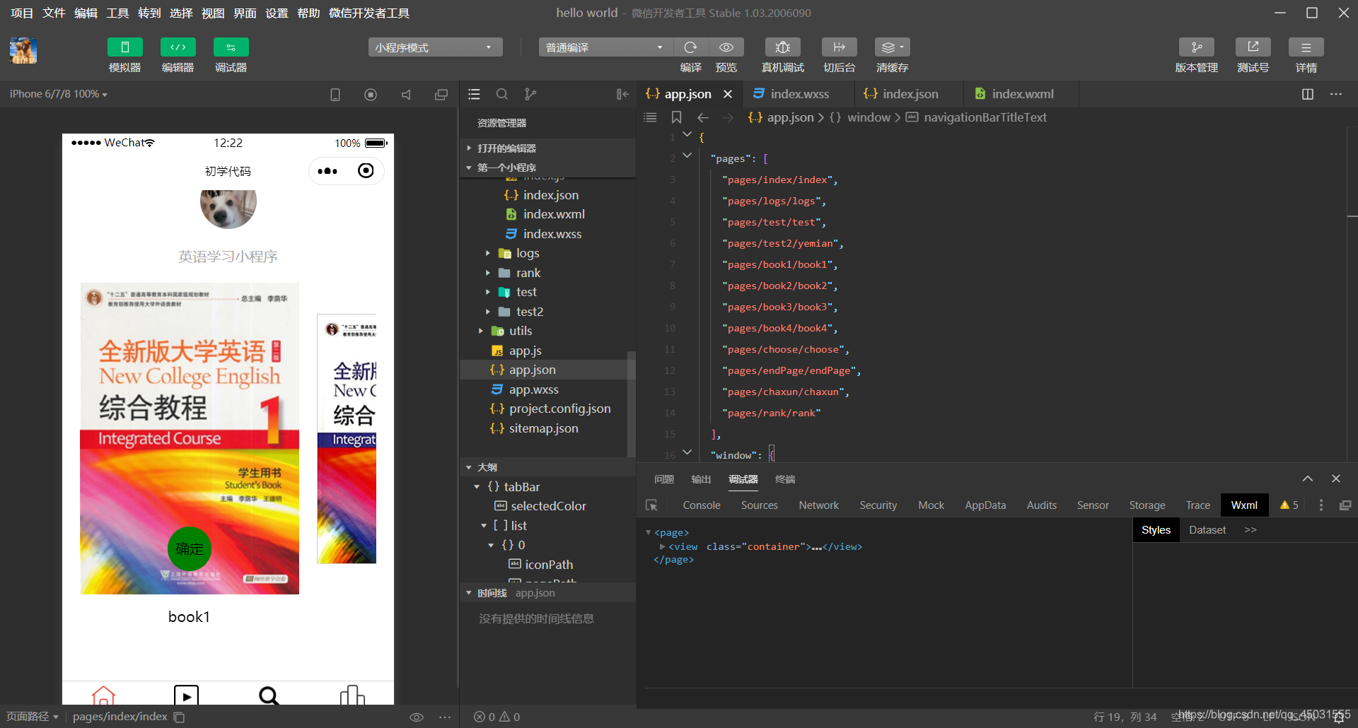Viewport: 1358px width, 728px height.
Task: Fold the pages array in the gutter
Action: (x=687, y=155)
